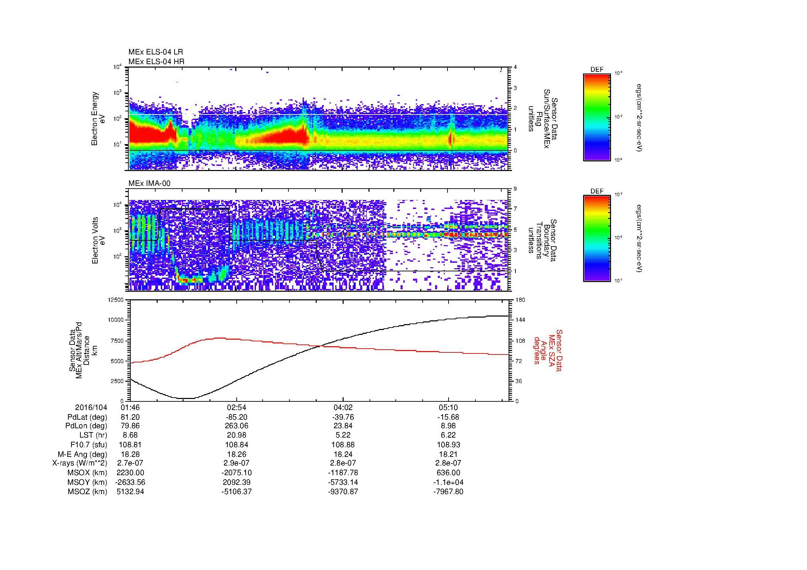Click the Sun/Surface/MEx Flag unitless label

click(543, 118)
